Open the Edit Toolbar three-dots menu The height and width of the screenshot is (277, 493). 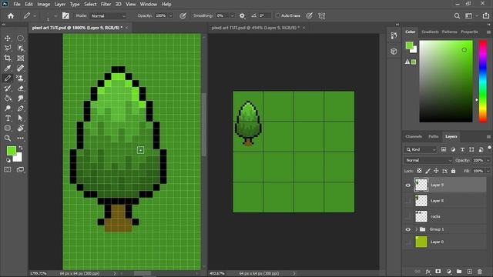point(21,138)
